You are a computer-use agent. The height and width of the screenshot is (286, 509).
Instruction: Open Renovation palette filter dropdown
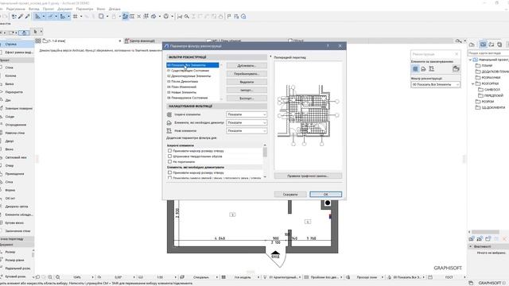click(435, 84)
